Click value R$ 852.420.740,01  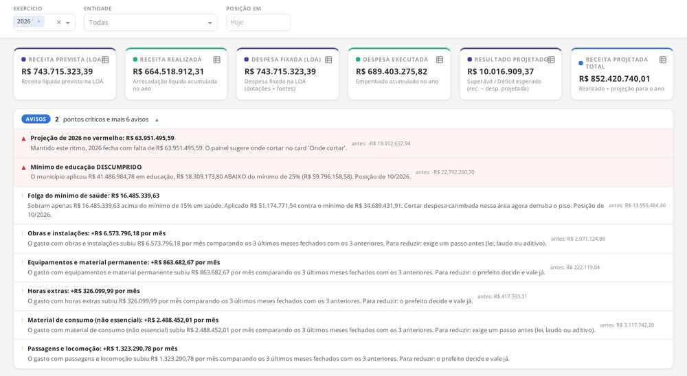614,79
